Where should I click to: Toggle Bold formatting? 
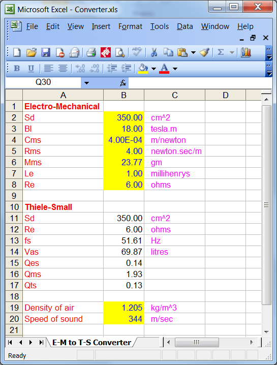(17, 69)
